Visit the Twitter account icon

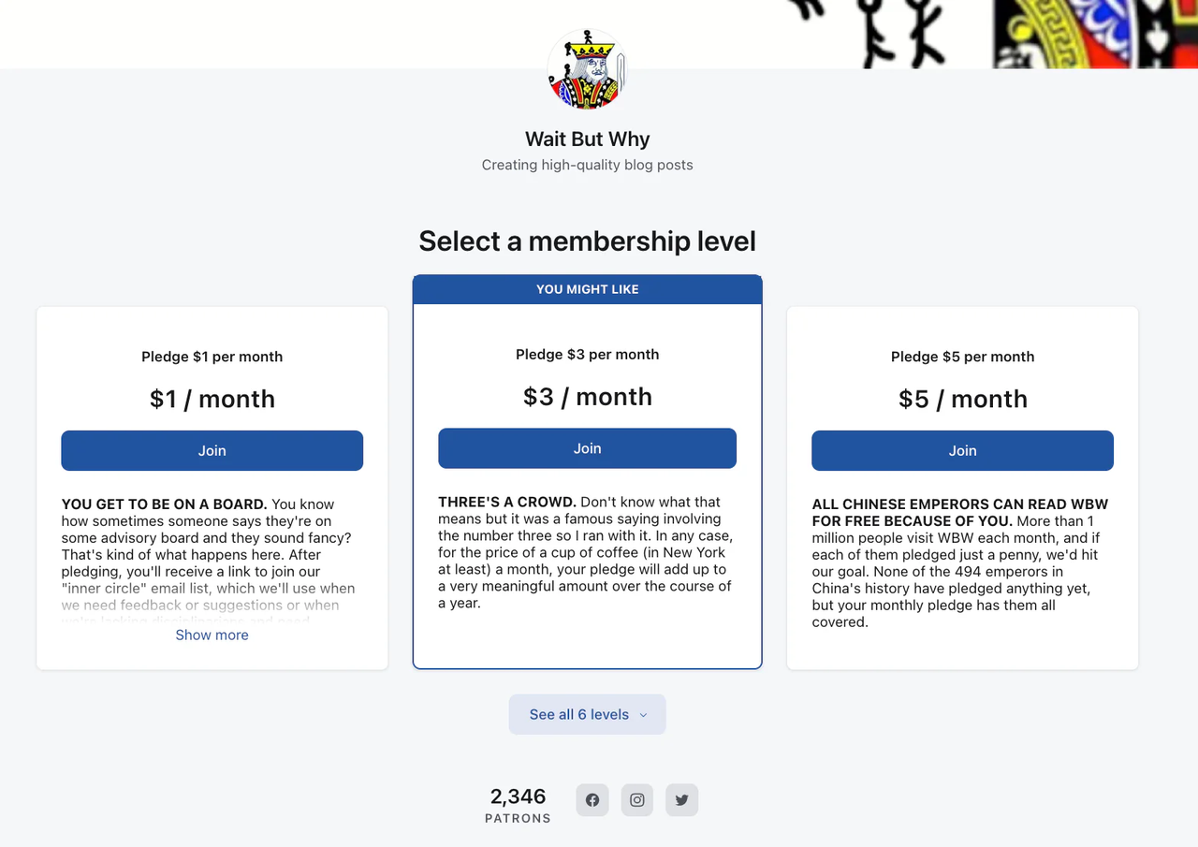[681, 799]
